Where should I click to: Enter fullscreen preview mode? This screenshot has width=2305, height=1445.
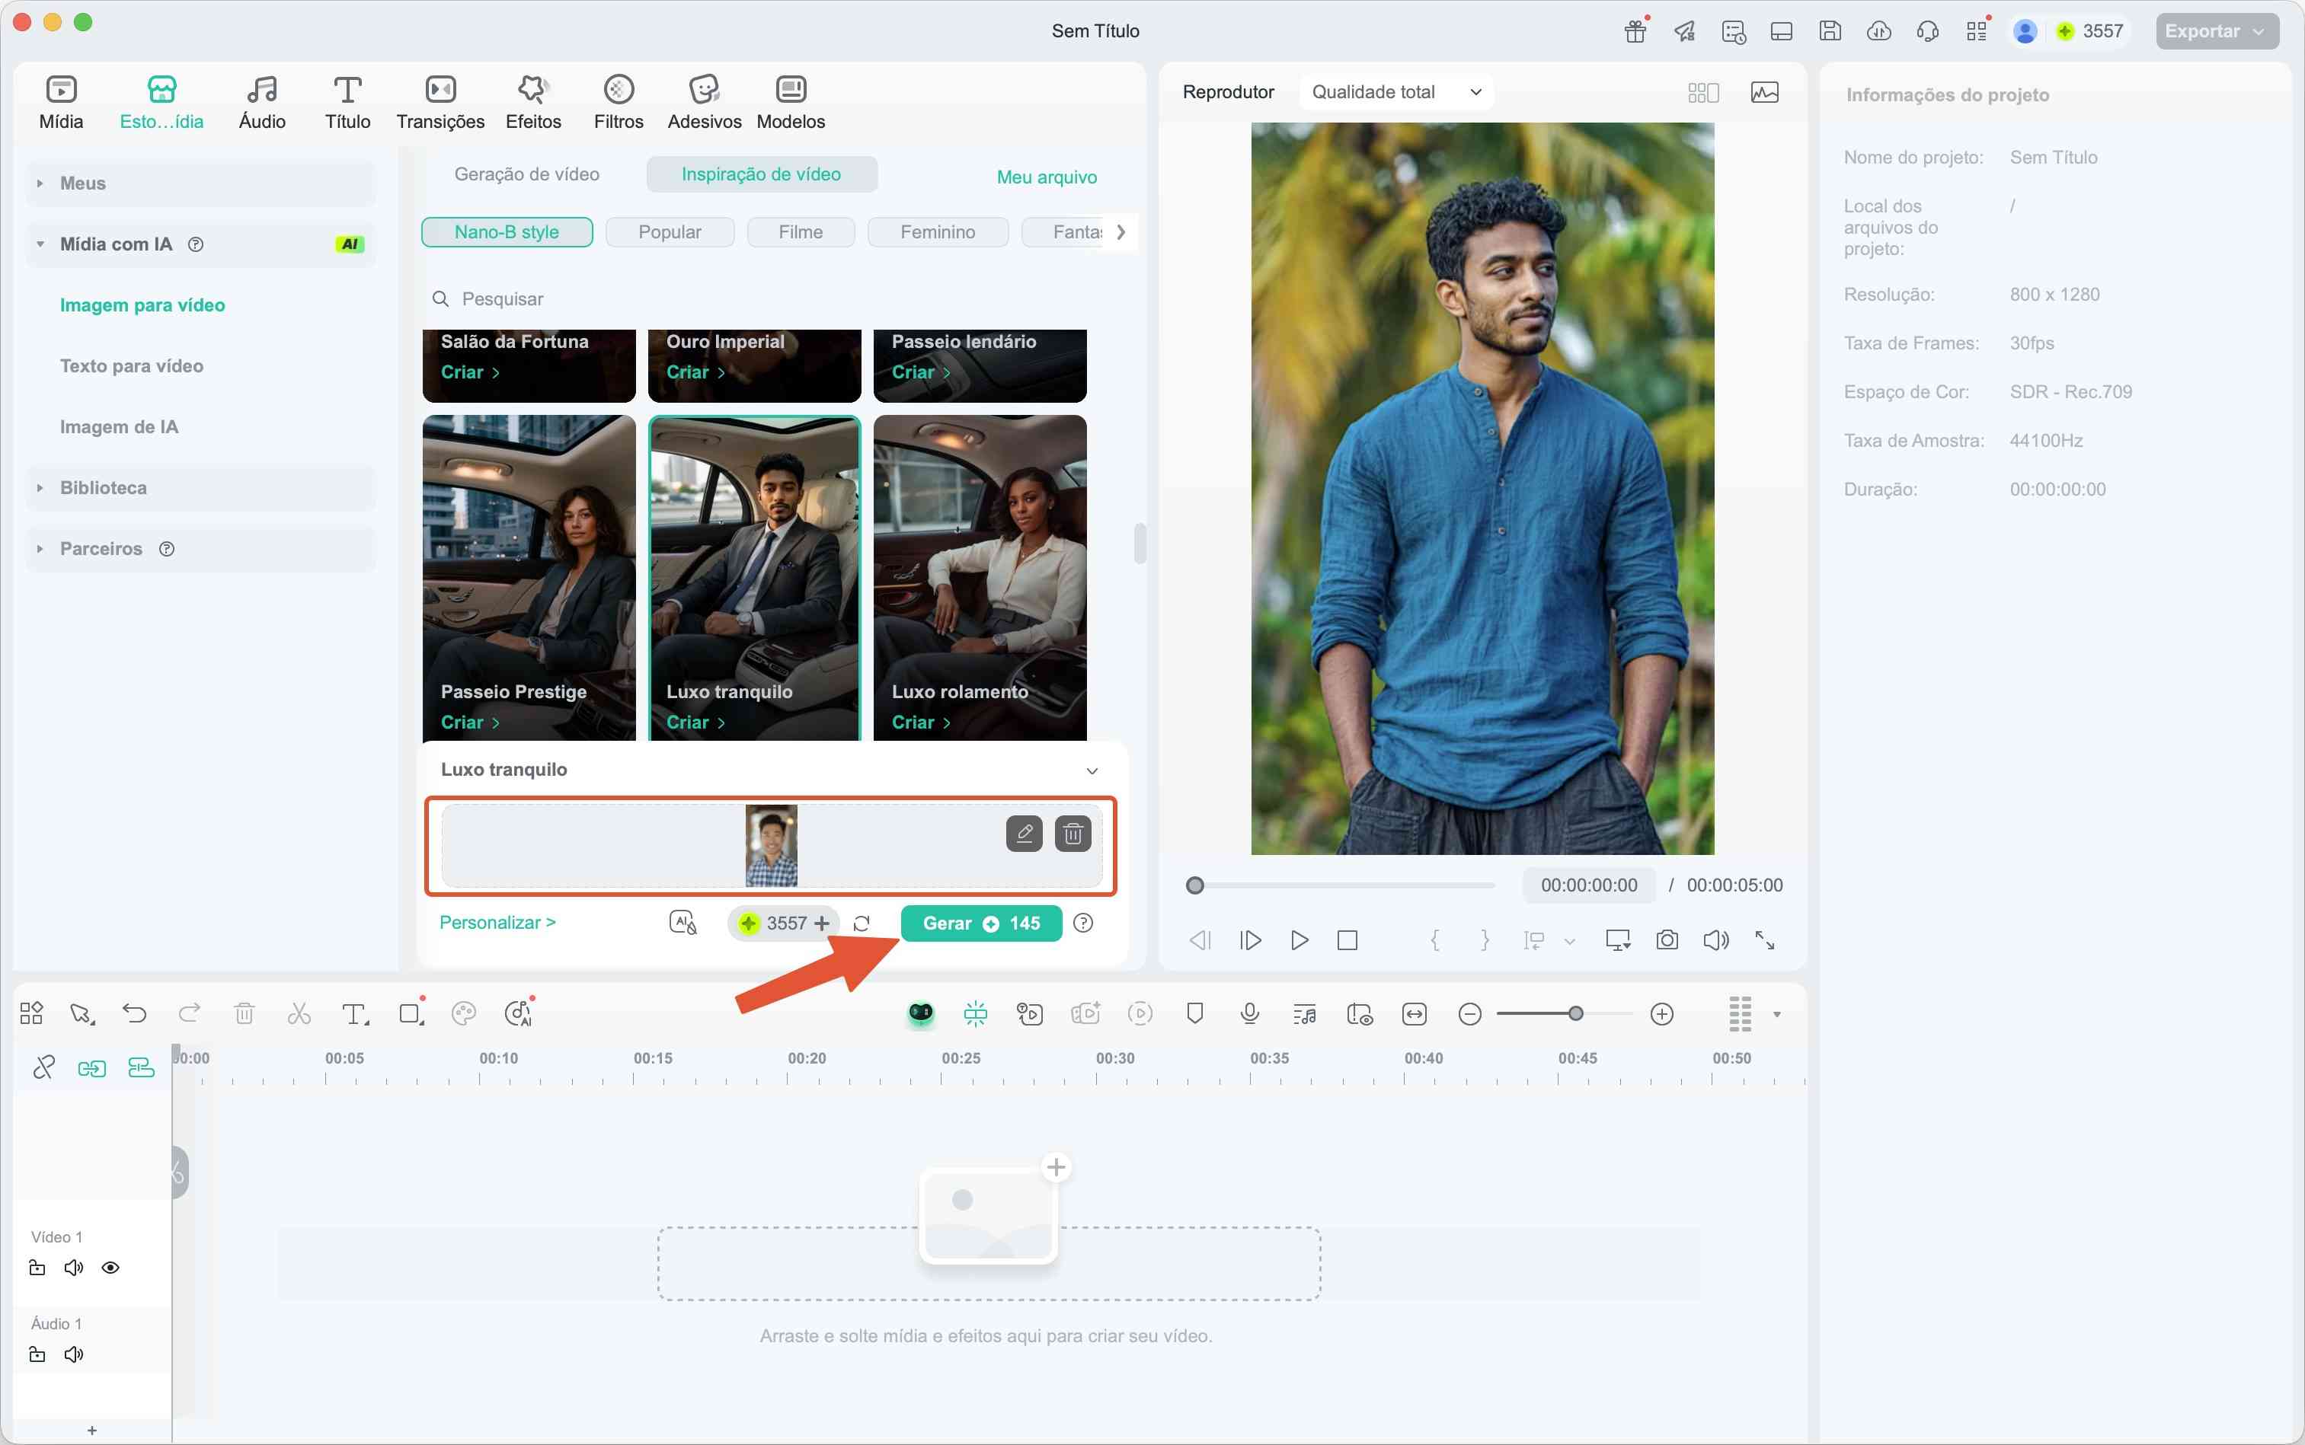(x=1765, y=939)
